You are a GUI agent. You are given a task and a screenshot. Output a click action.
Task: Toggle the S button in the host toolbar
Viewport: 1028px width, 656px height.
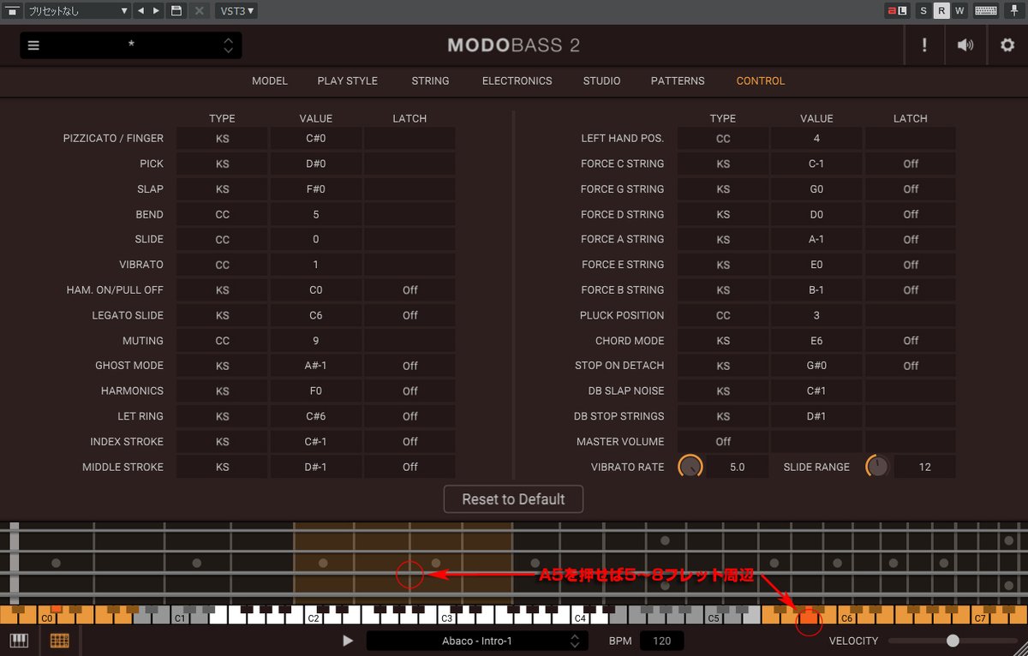[x=923, y=10]
